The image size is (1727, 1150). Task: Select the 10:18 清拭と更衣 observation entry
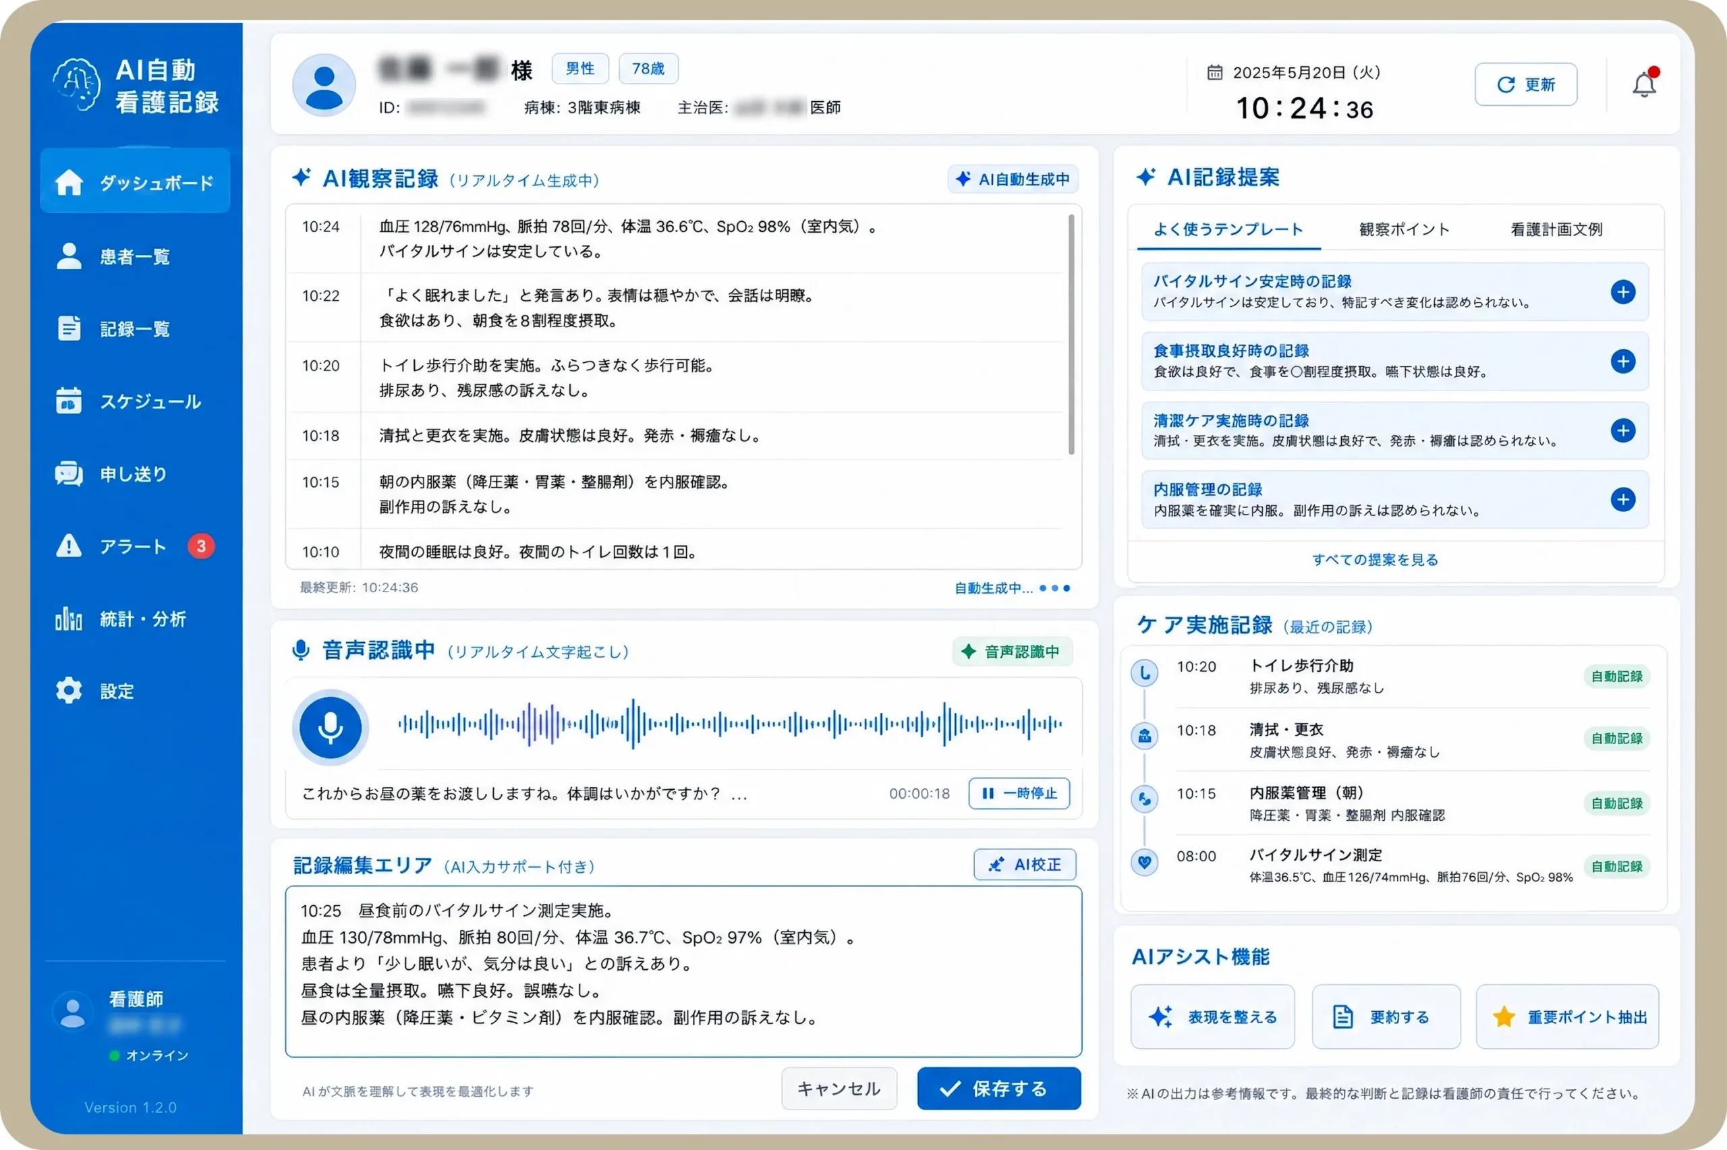pos(675,436)
